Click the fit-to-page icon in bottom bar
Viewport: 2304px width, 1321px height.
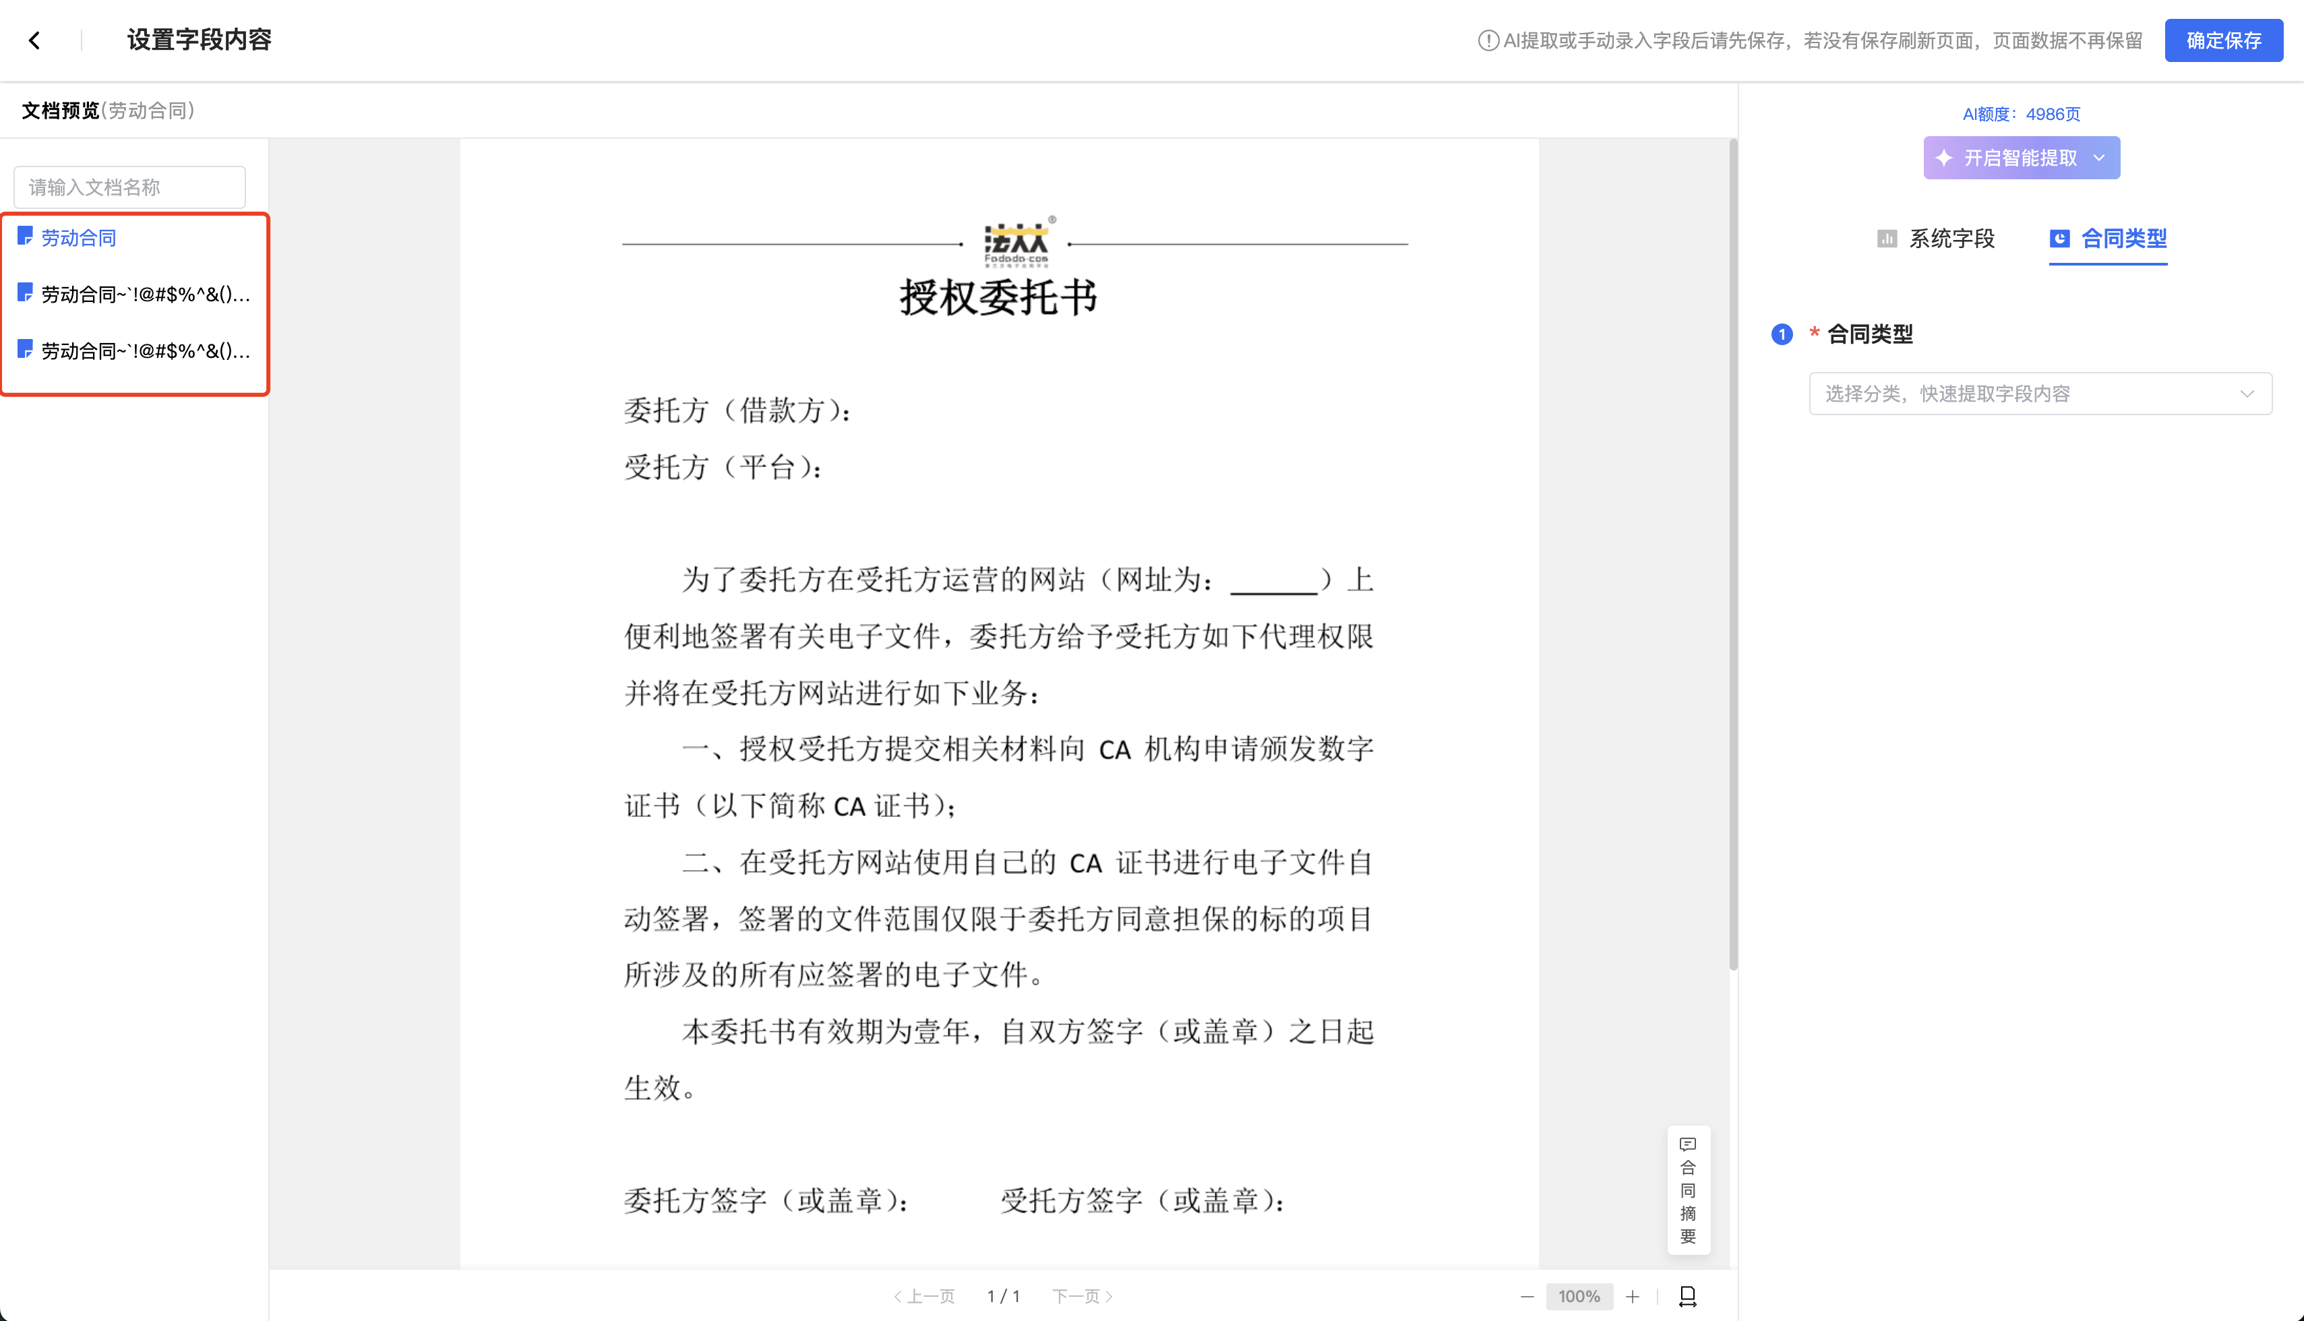click(x=1688, y=1297)
